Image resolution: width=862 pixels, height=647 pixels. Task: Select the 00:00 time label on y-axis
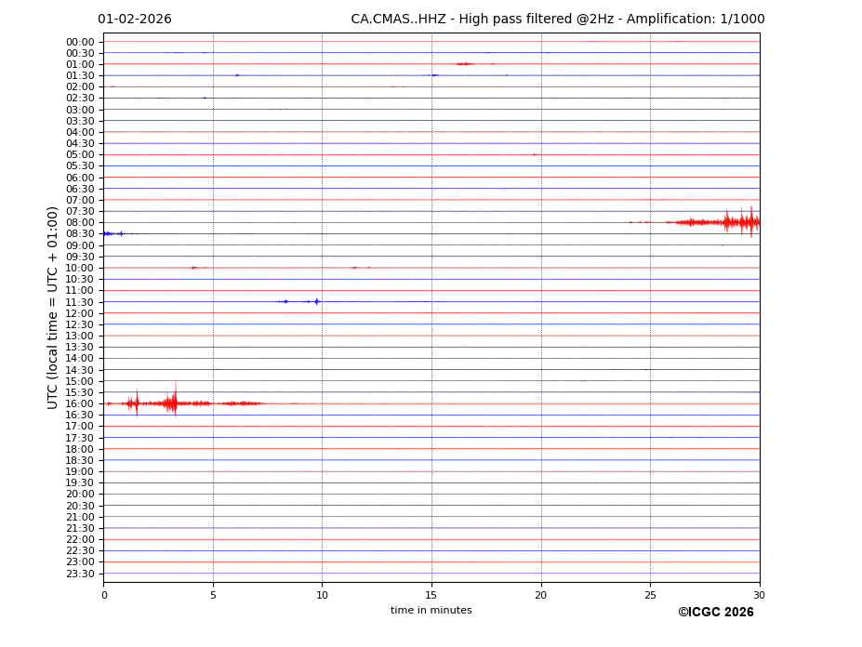coord(80,42)
